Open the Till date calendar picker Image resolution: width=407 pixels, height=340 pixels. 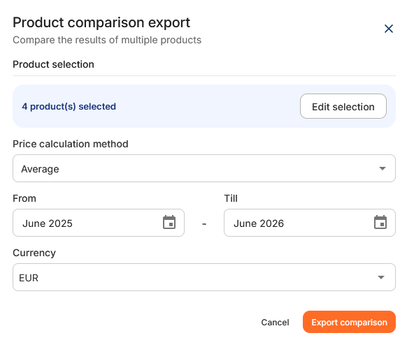(x=380, y=222)
